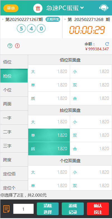Open the 近期开奖 recent results badge
The height and width of the screenshot is (219, 112).
(53, 19)
